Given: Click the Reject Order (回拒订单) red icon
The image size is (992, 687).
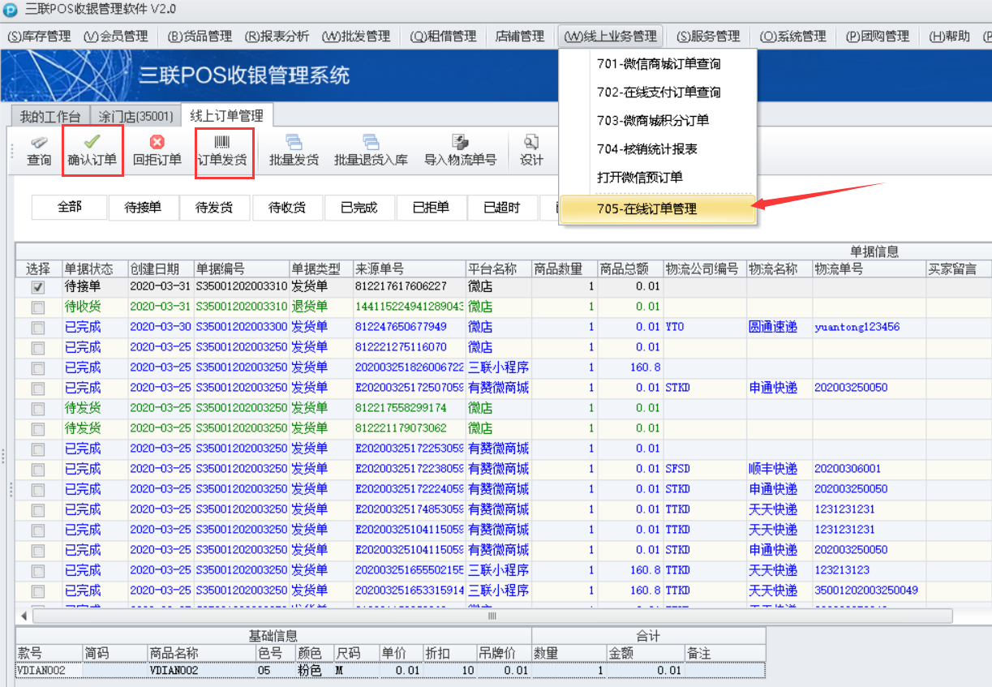Looking at the screenshot, I should tap(157, 143).
